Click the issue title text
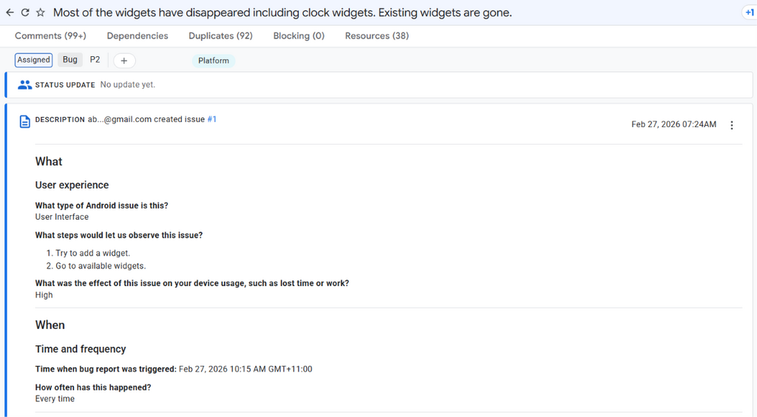This screenshot has width=757, height=417. 282,13
